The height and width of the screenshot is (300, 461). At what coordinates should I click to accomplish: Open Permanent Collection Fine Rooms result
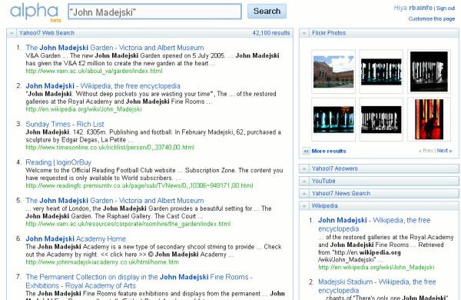(x=139, y=282)
